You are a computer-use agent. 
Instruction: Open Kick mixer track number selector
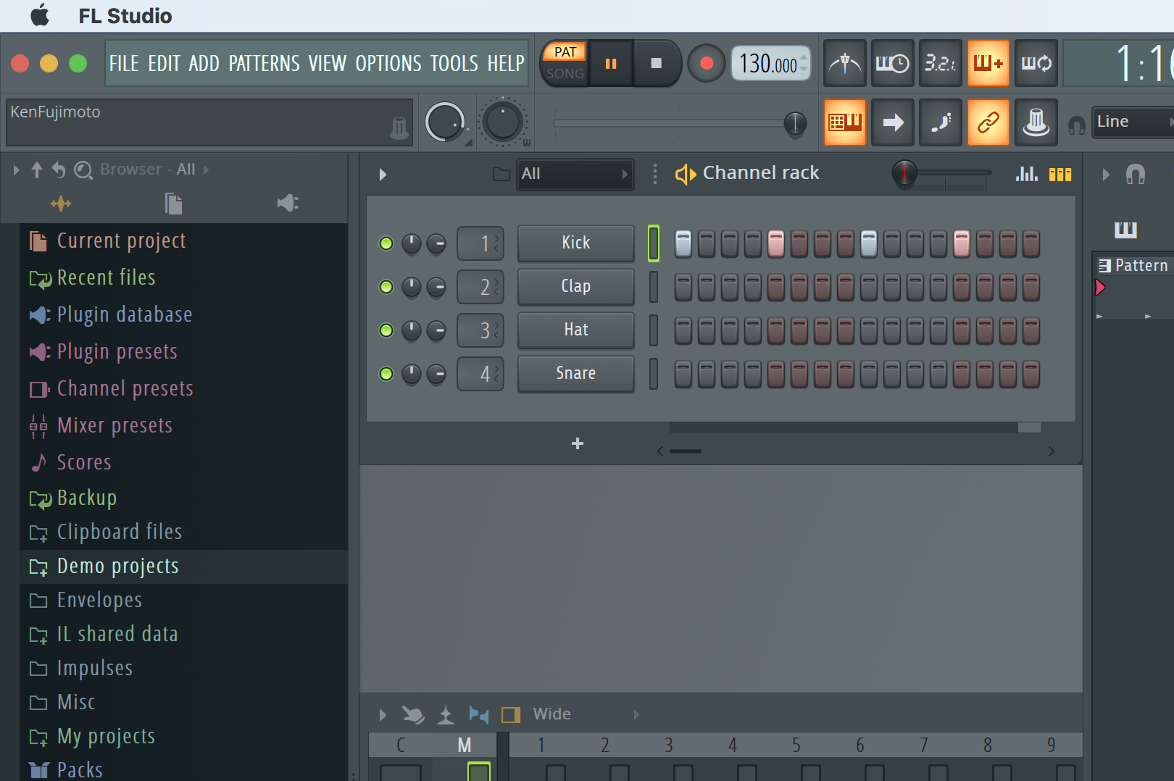tap(480, 243)
